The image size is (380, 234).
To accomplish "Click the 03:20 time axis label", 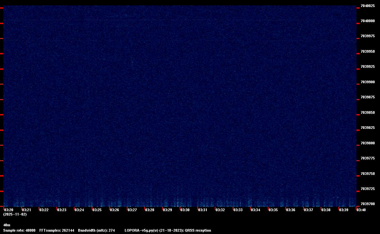I will pos(9,210).
